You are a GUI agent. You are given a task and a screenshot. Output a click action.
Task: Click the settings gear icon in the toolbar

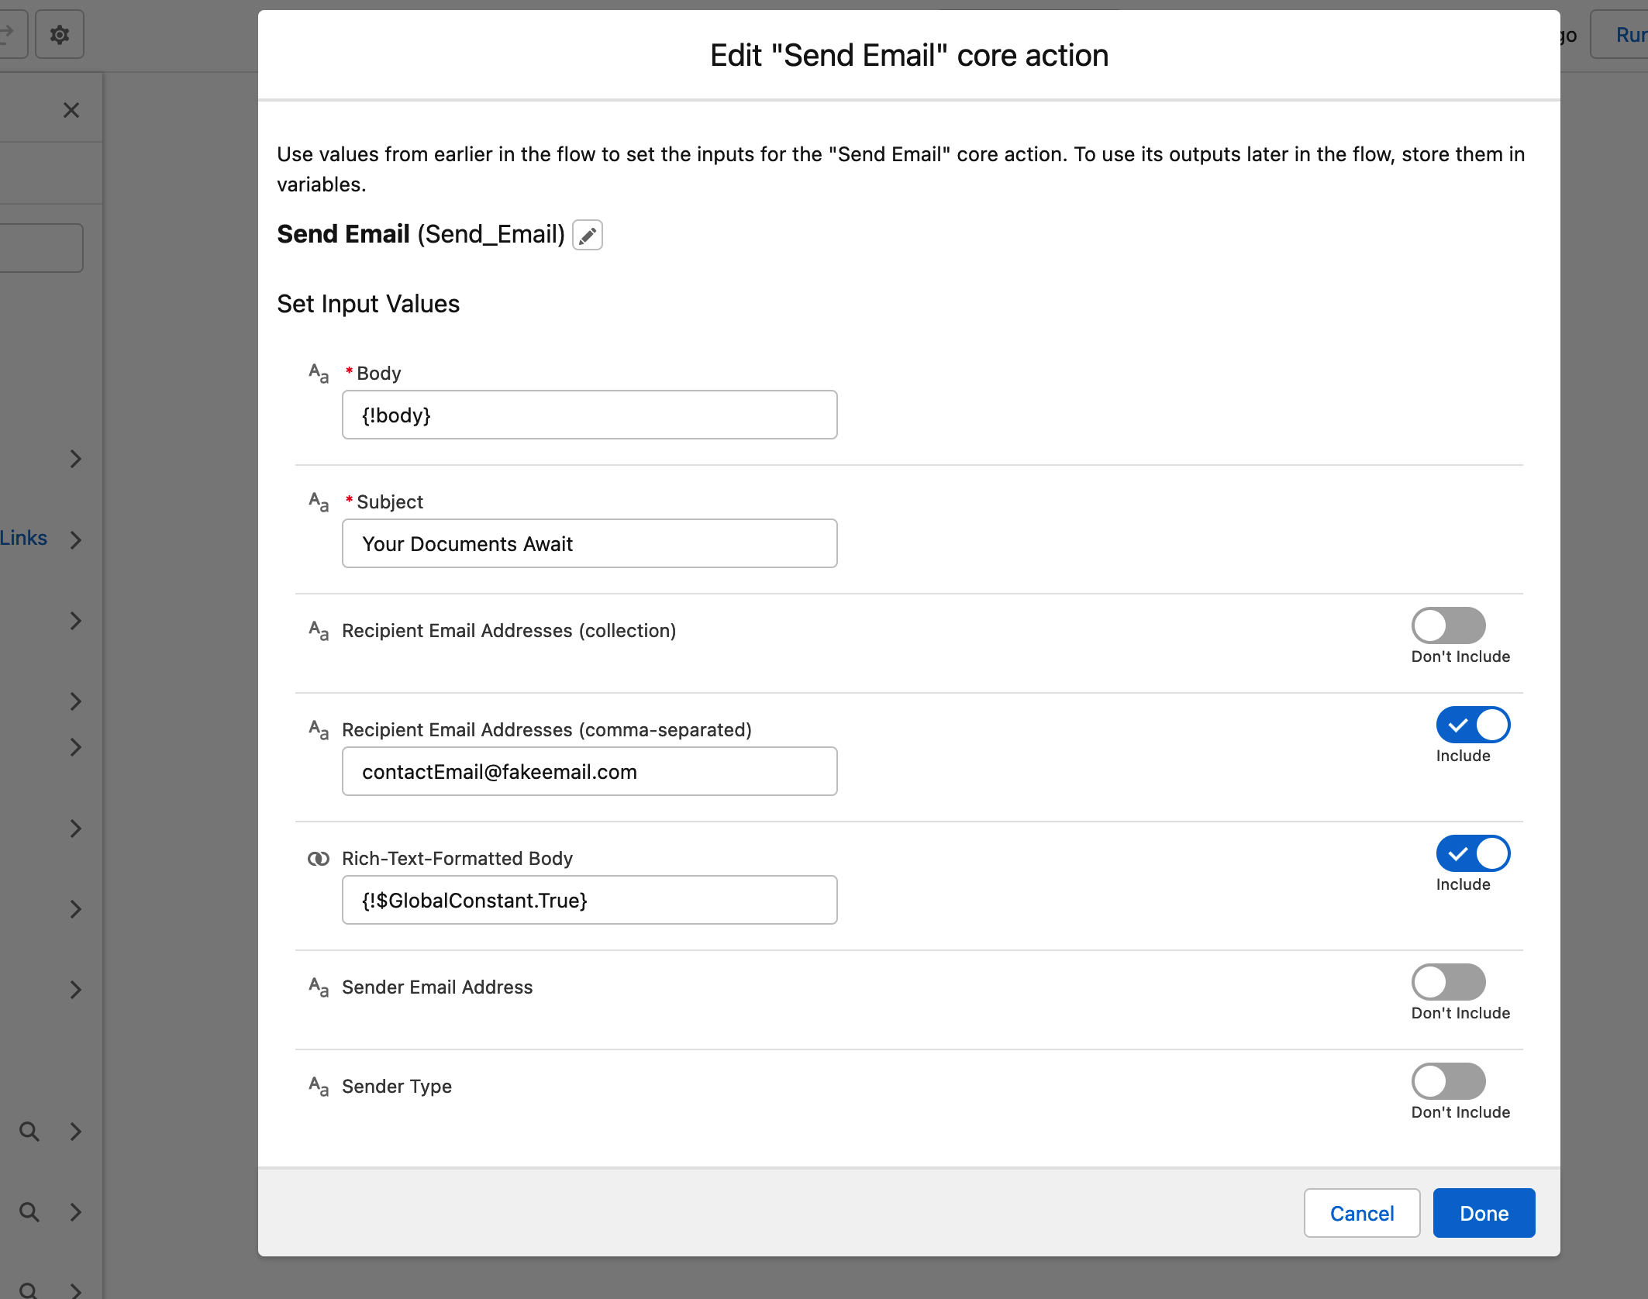[x=59, y=35]
